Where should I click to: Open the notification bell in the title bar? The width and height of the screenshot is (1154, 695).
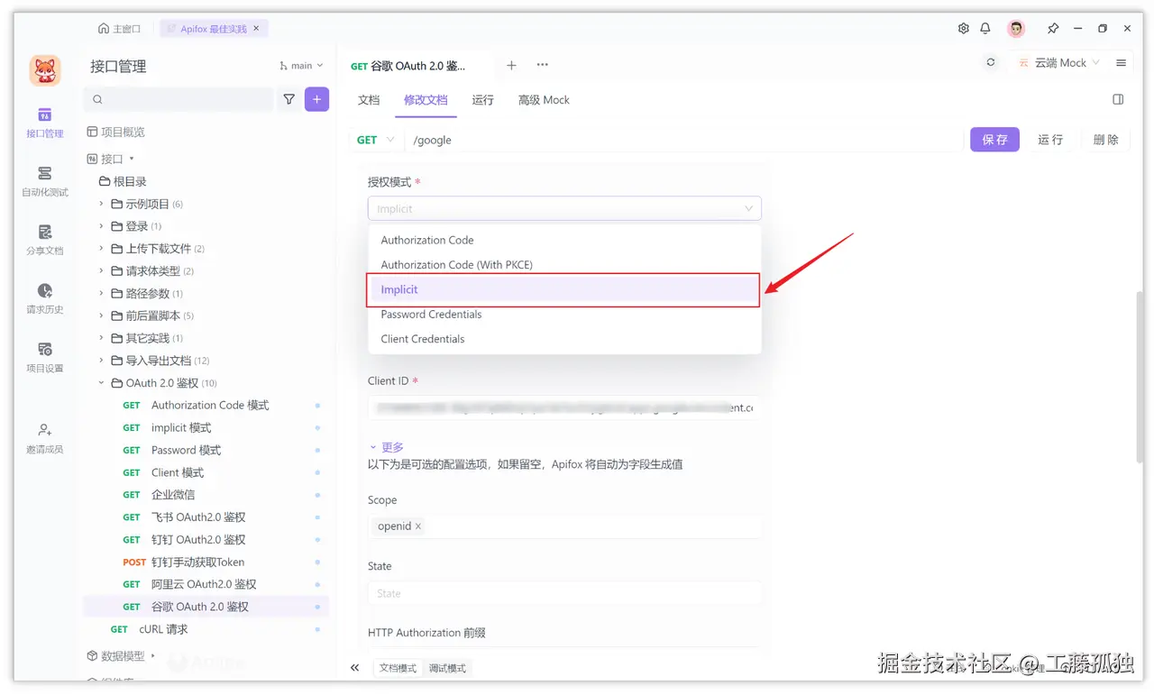[x=986, y=28]
